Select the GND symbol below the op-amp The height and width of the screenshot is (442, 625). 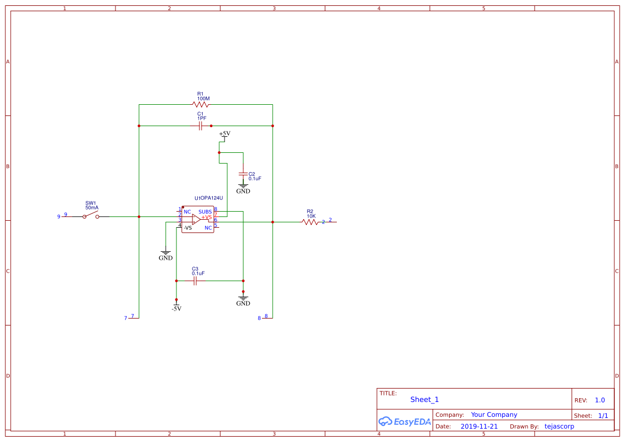coord(165,252)
